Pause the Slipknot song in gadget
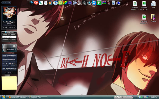Viewport: 159px width, 99px height. (x=5, y=27)
